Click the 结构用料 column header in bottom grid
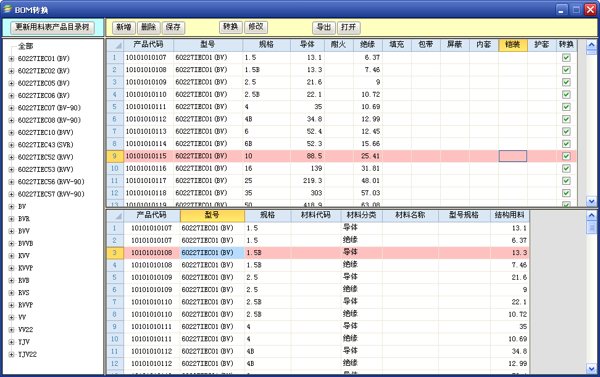The height and width of the screenshot is (377, 600). 510,216
